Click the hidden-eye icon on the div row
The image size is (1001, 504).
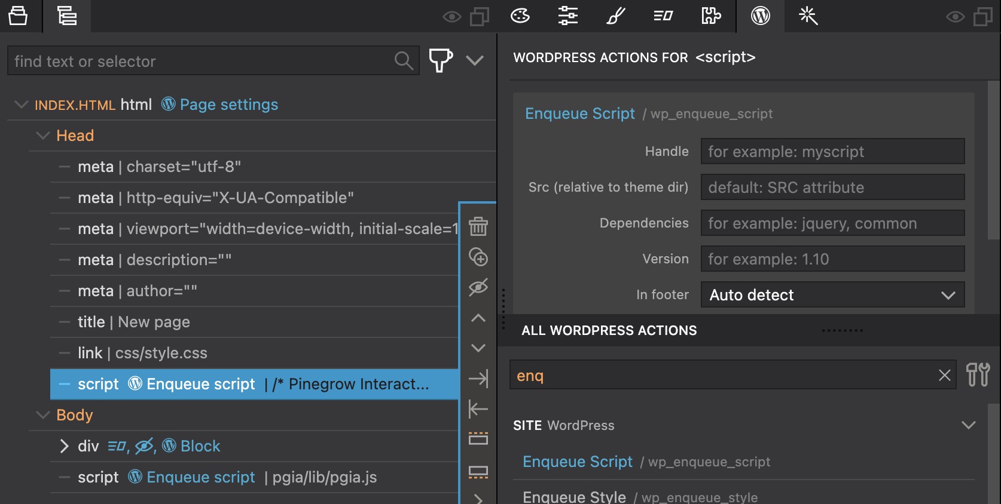tap(144, 446)
